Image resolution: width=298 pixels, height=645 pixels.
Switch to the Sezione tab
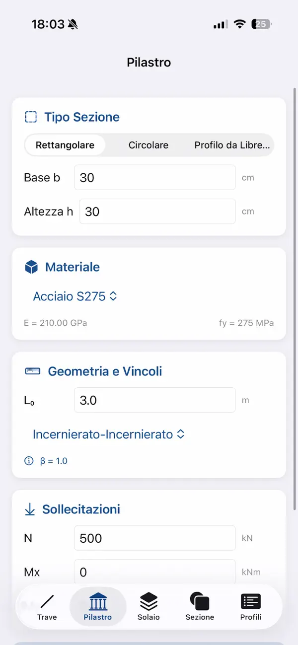tap(200, 606)
